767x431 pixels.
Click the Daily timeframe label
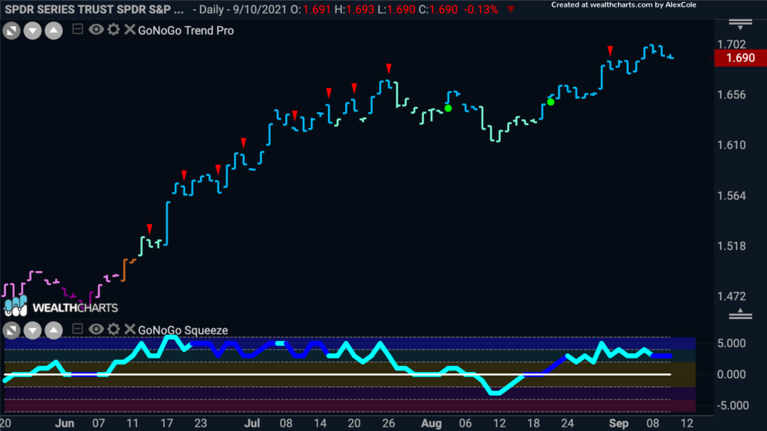[x=211, y=10]
